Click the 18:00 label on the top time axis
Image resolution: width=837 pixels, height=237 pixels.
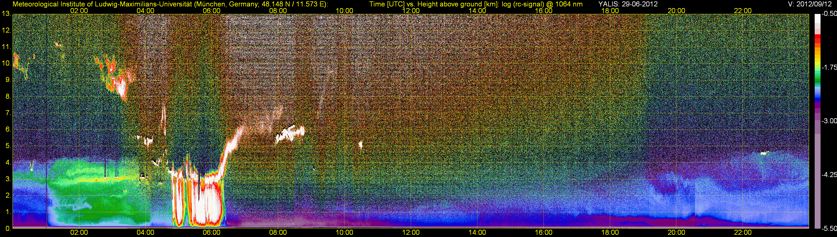pyautogui.click(x=610, y=11)
